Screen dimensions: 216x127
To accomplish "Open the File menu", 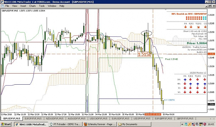I will (x=7, y=6).
